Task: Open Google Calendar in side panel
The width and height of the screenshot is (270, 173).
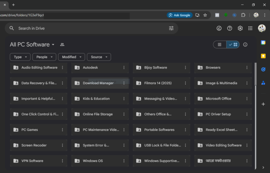Action: coord(263,43)
